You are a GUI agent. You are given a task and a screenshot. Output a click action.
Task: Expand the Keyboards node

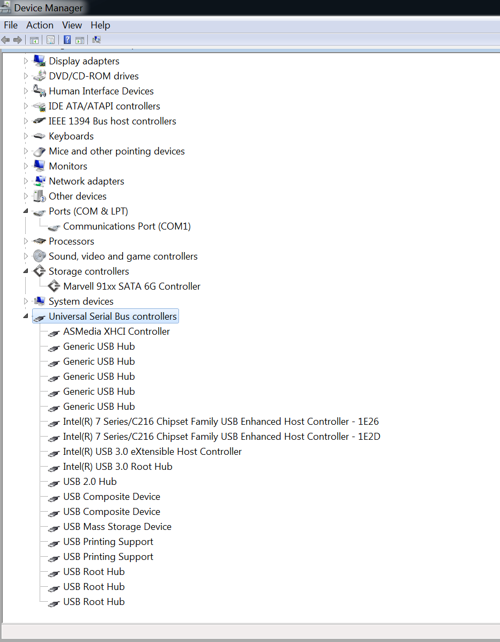26,136
